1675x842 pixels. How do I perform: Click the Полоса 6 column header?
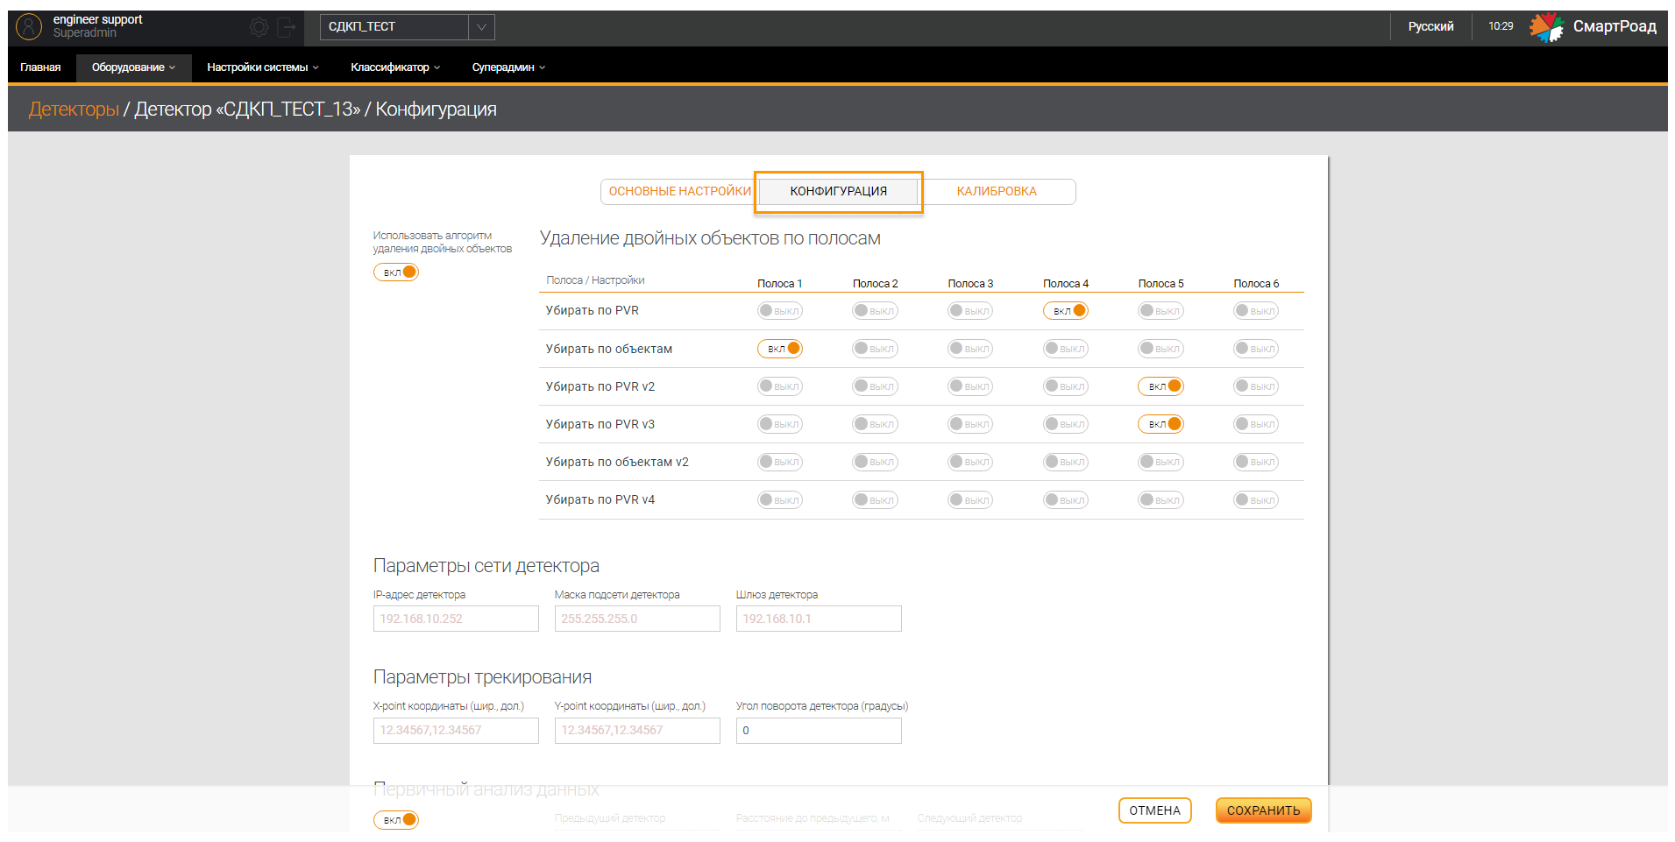click(1256, 284)
